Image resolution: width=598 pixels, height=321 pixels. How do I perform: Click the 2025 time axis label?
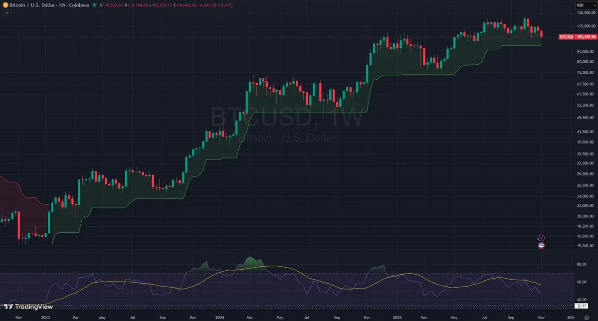(397, 317)
